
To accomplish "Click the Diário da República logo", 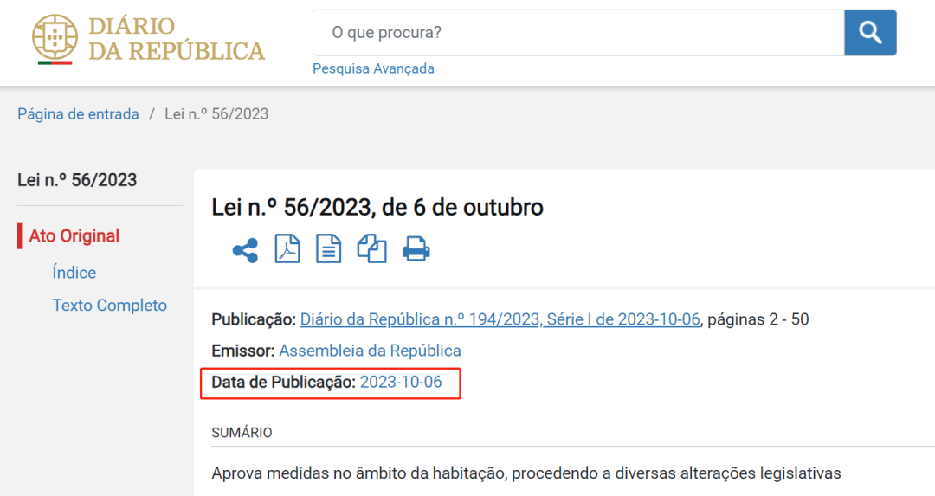I will tap(149, 39).
